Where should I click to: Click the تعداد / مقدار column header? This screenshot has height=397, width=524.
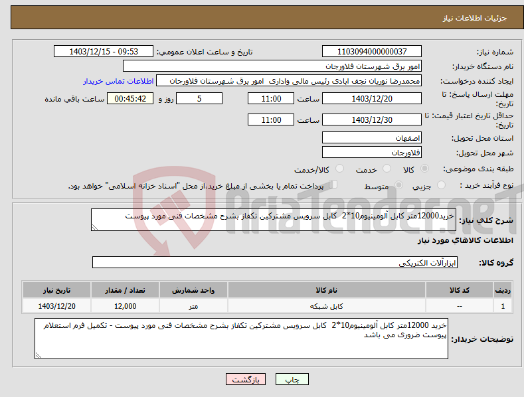coord(125,290)
